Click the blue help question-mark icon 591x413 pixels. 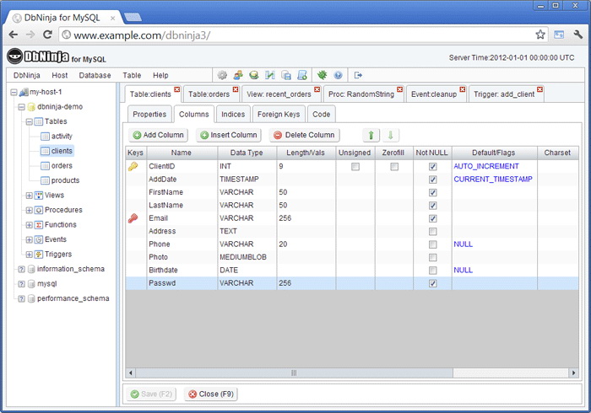pyautogui.click(x=338, y=75)
